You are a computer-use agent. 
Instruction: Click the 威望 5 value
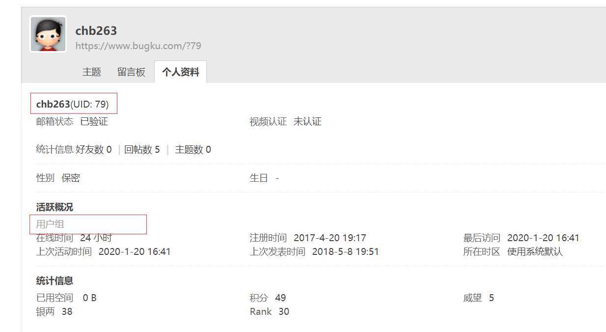click(x=492, y=298)
